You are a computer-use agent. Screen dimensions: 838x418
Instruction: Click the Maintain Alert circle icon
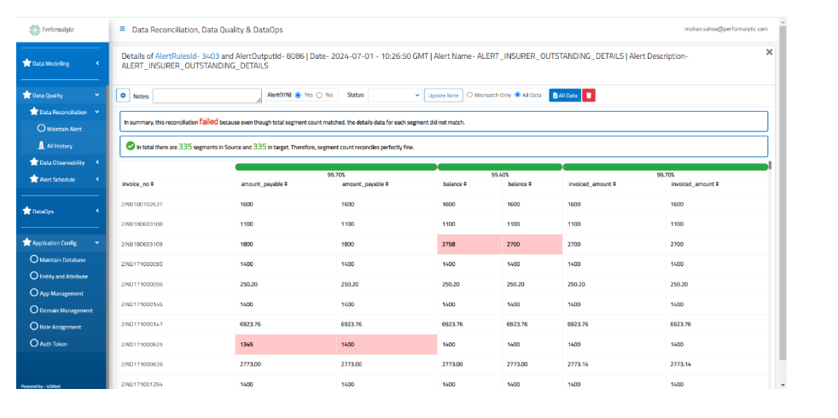(x=41, y=129)
